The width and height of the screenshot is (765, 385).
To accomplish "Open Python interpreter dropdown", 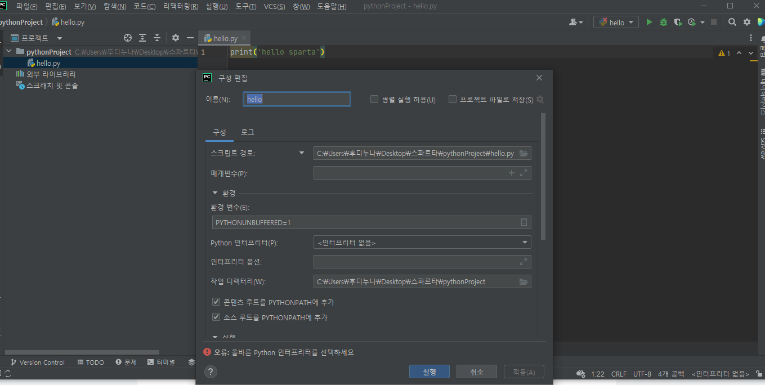I will tap(422, 243).
